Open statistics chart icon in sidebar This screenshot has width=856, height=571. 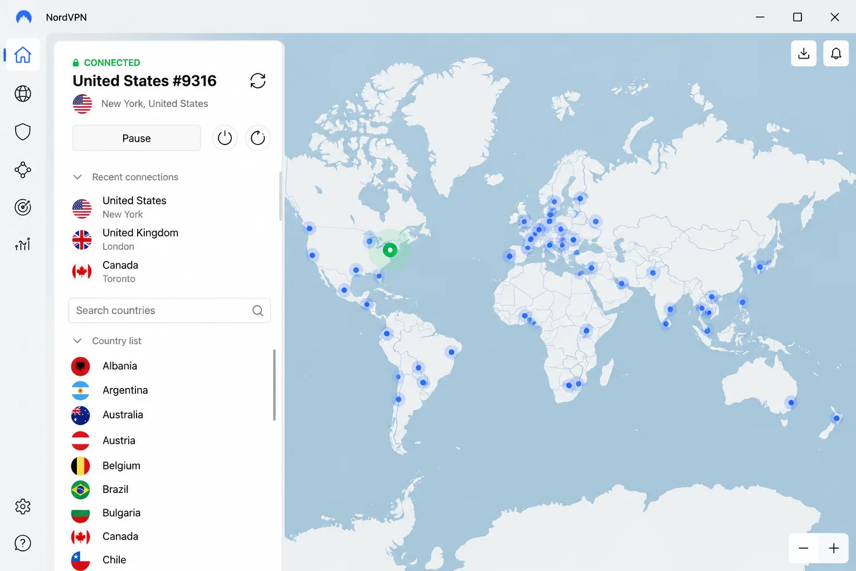(x=23, y=244)
